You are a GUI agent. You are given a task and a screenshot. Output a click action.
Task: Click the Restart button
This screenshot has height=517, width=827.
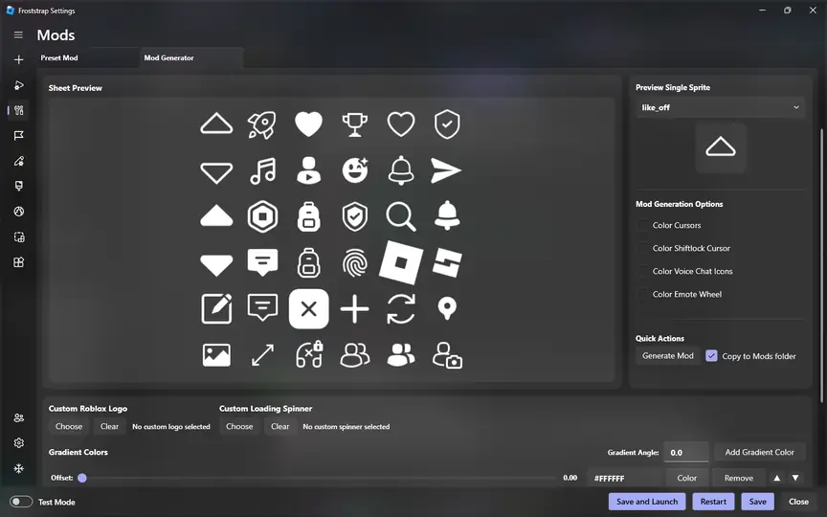coord(713,502)
